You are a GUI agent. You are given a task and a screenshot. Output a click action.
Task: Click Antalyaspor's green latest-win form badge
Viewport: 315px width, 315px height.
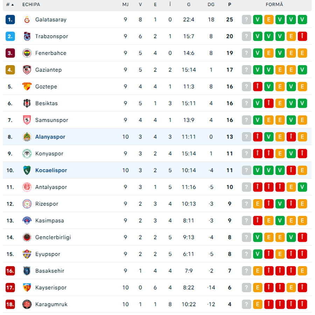pos(302,187)
